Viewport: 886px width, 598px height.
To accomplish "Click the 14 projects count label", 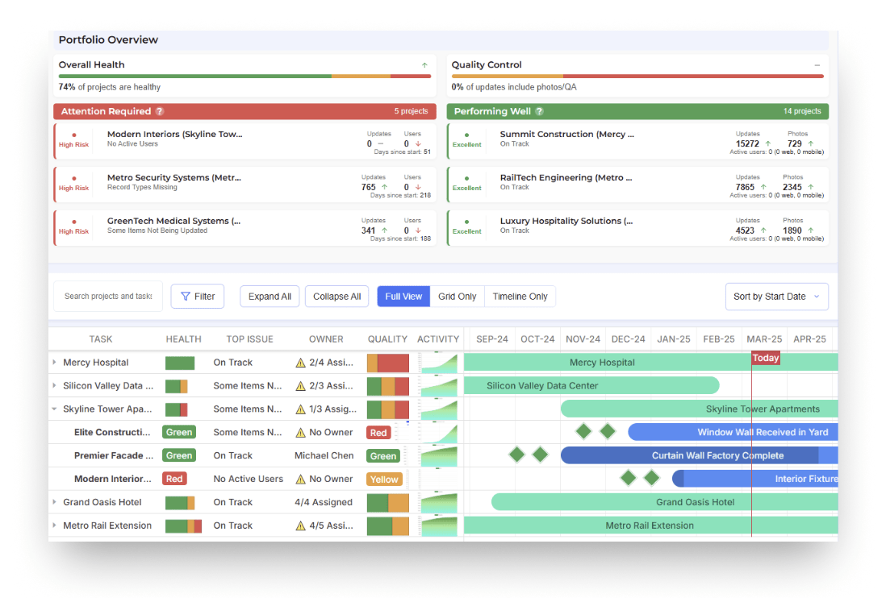I will pyautogui.click(x=802, y=111).
